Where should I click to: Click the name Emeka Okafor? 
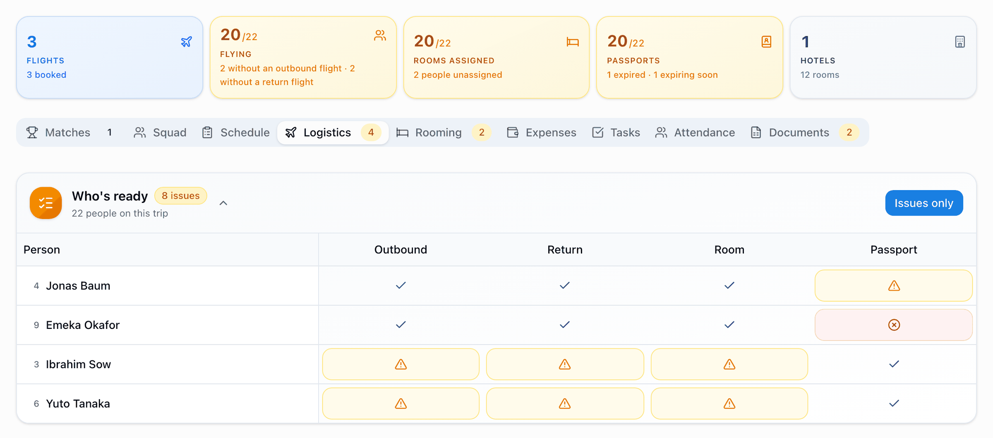coord(83,325)
